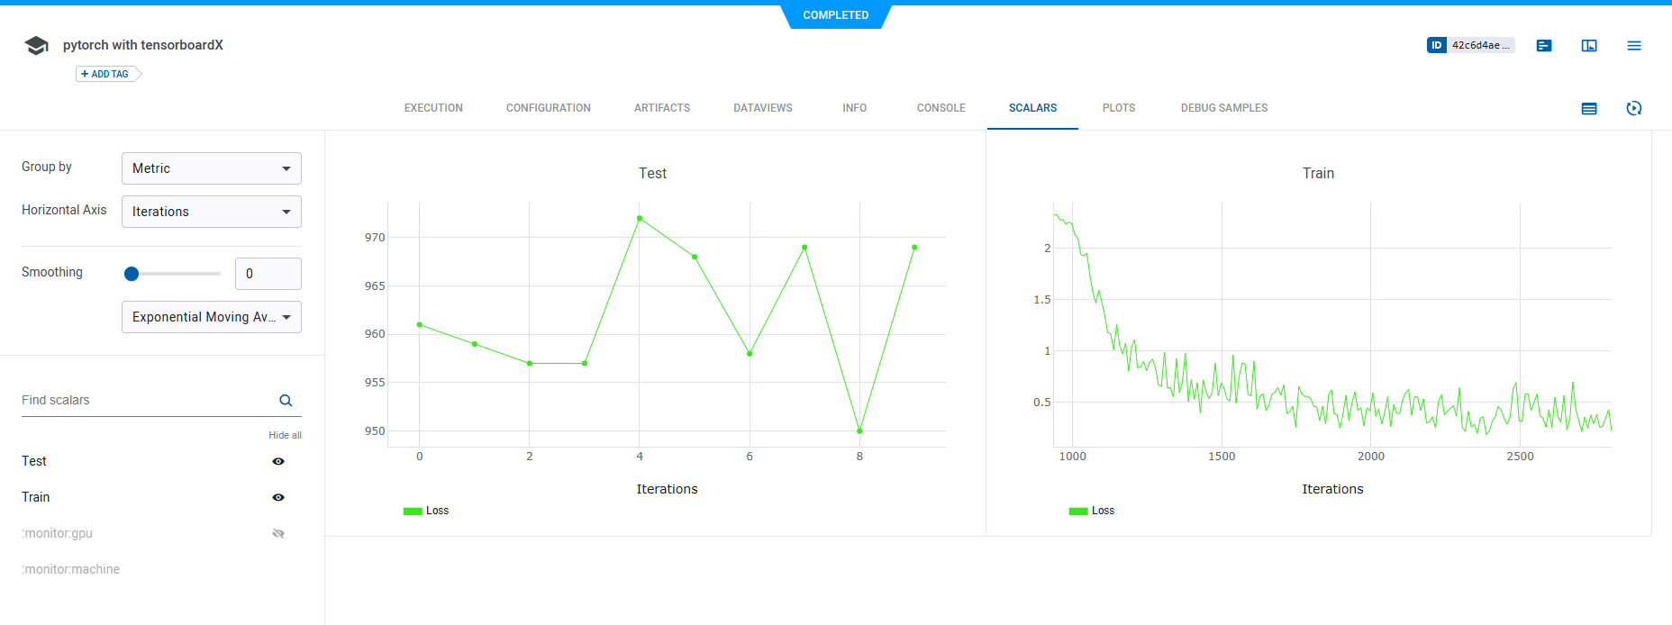Screen dimensions: 1672x625
Task: Click the ADD TAG button
Action: tap(106, 74)
